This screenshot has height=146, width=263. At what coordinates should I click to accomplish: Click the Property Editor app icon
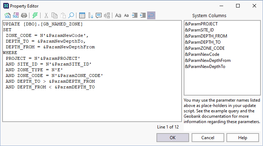6,6
